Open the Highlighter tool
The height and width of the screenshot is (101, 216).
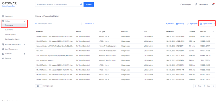[192, 24]
